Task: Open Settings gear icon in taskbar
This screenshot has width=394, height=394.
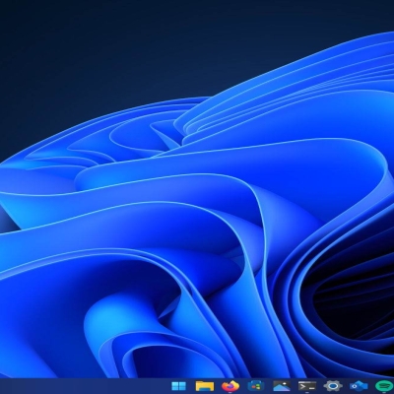Action: (x=333, y=386)
